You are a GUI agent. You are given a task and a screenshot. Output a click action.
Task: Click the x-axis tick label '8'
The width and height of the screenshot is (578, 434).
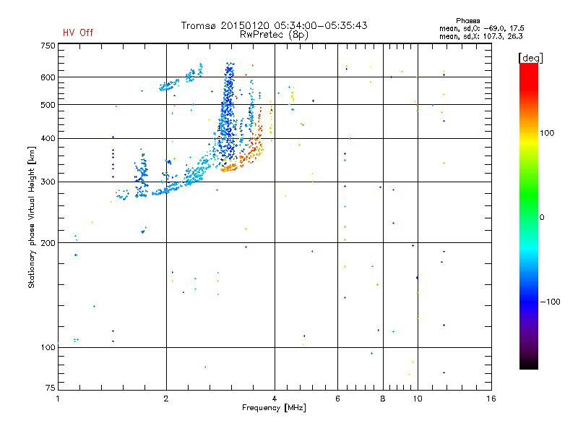tap(383, 399)
